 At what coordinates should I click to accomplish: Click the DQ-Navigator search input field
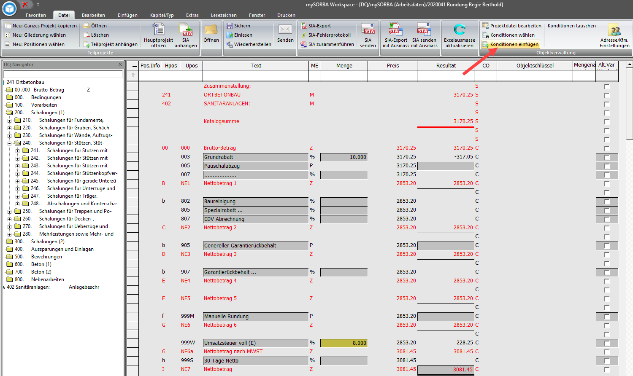tap(63, 74)
